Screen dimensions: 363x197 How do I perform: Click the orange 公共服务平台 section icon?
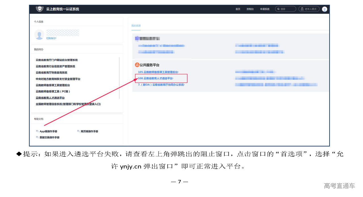tap(137, 65)
